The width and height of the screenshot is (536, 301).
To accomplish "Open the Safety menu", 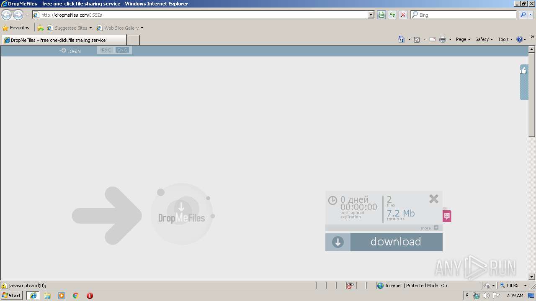I will point(484,39).
